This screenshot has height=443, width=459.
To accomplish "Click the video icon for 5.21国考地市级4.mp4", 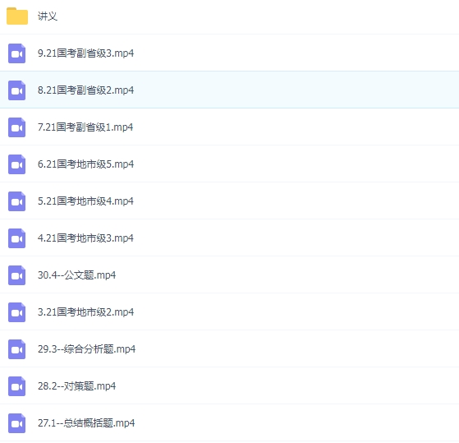I will point(16,201).
